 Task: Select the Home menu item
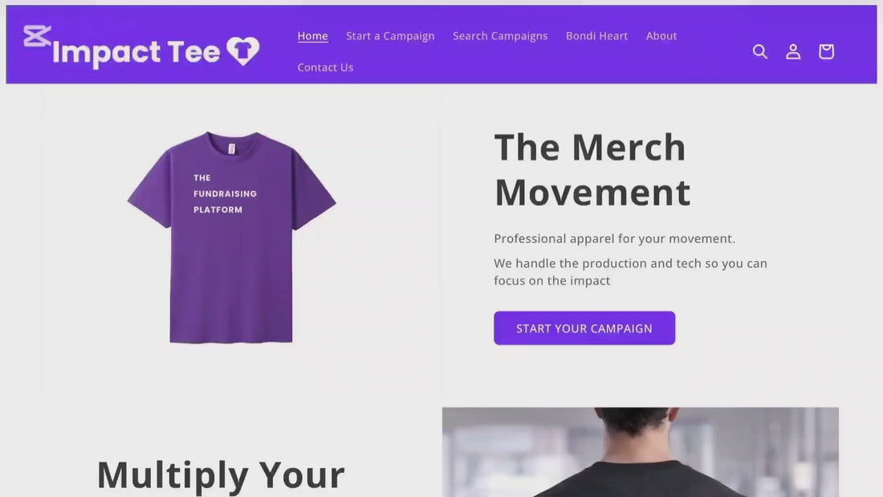[x=312, y=35]
